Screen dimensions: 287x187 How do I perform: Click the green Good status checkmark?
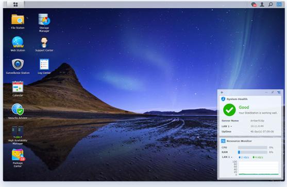click(x=229, y=110)
